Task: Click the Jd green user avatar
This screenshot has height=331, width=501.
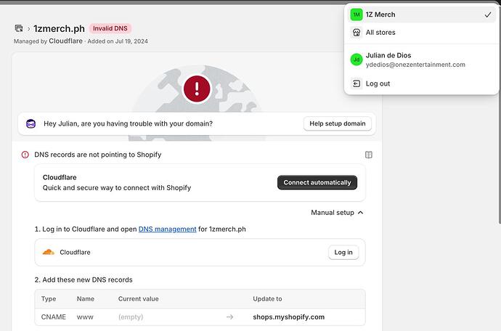Action: pos(357,60)
